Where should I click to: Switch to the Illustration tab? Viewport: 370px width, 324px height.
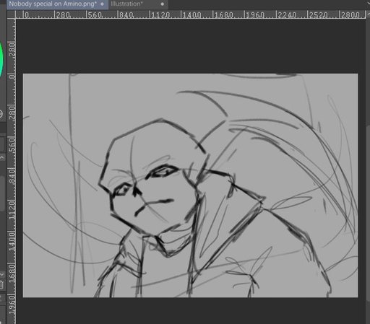point(126,4)
